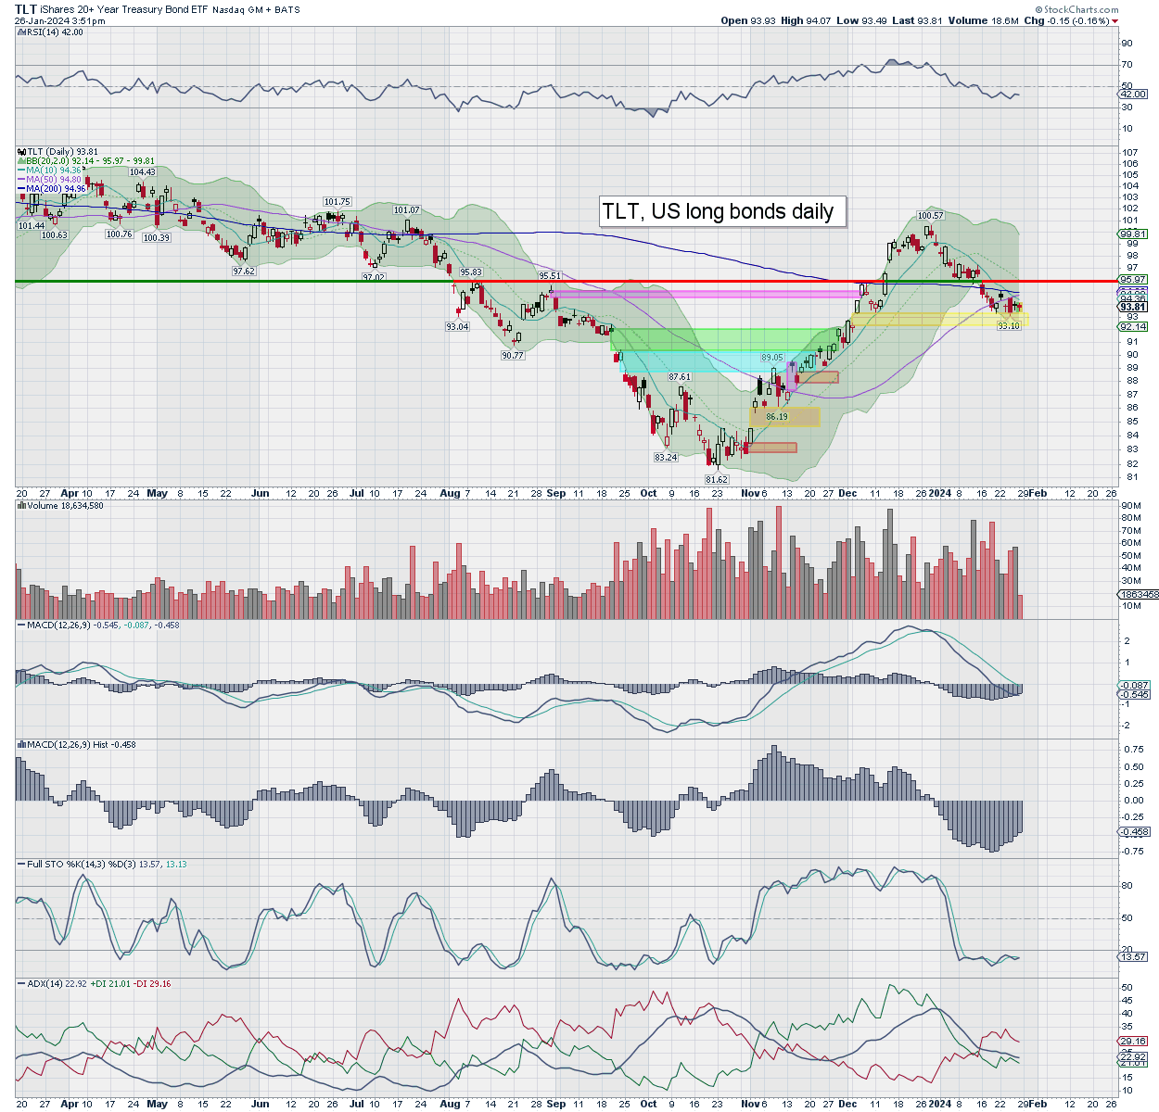1159x1112 pixels.
Task: Click the 93.81 last price axis tag
Action: (1132, 307)
